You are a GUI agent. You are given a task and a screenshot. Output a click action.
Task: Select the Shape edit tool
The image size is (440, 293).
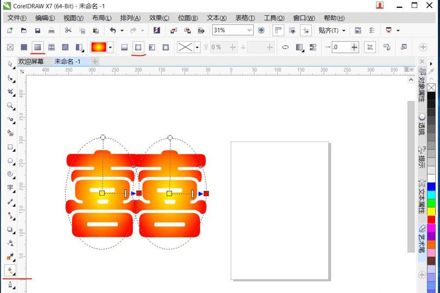click(11, 78)
